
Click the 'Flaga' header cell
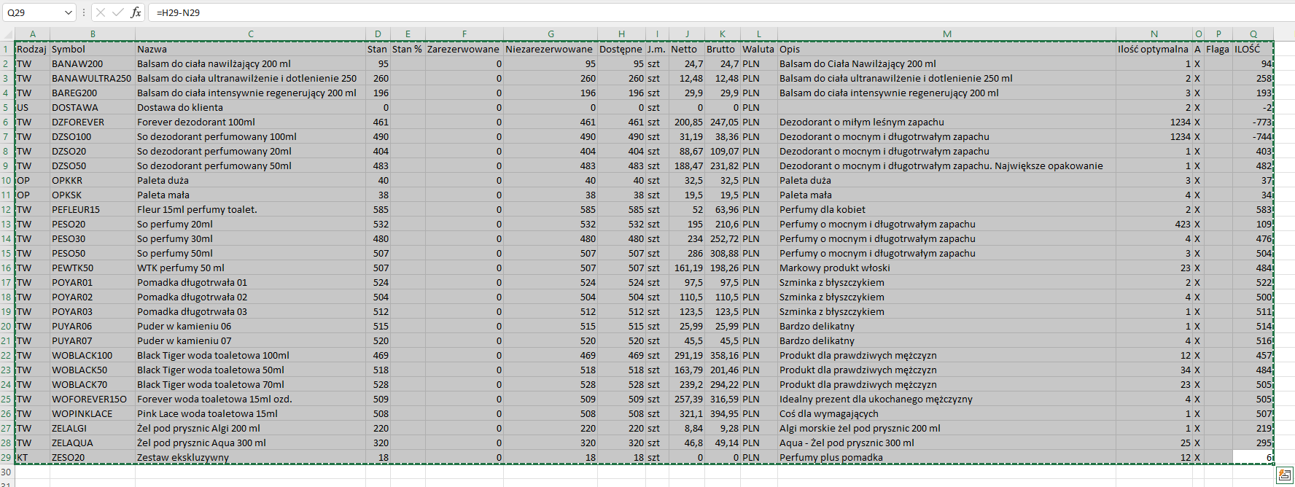pos(1218,49)
